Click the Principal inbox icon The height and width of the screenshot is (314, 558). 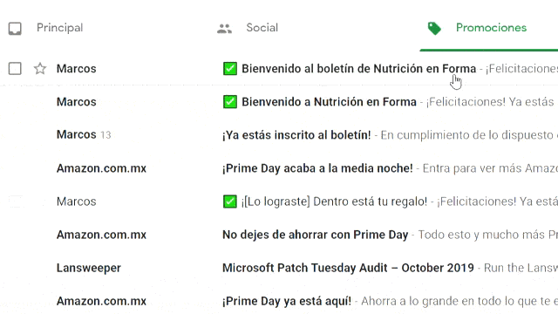15,29
